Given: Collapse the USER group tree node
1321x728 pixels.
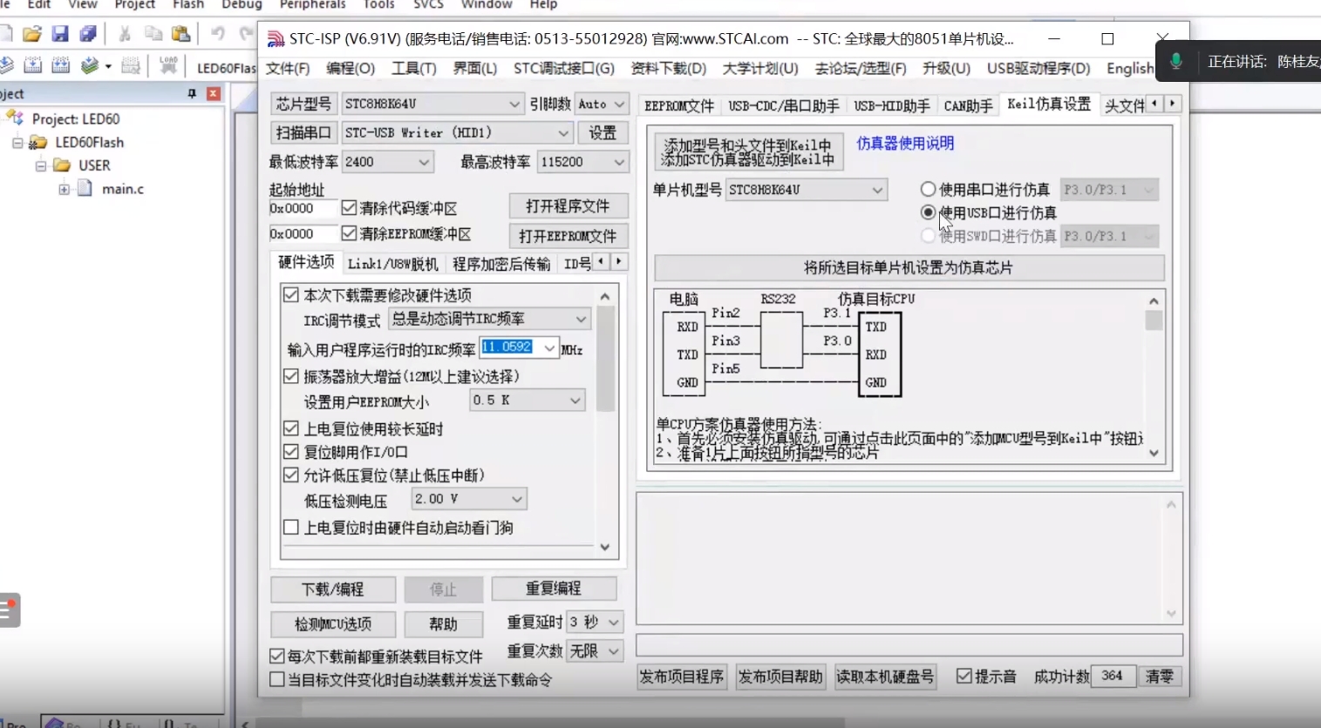Looking at the screenshot, I should point(41,165).
